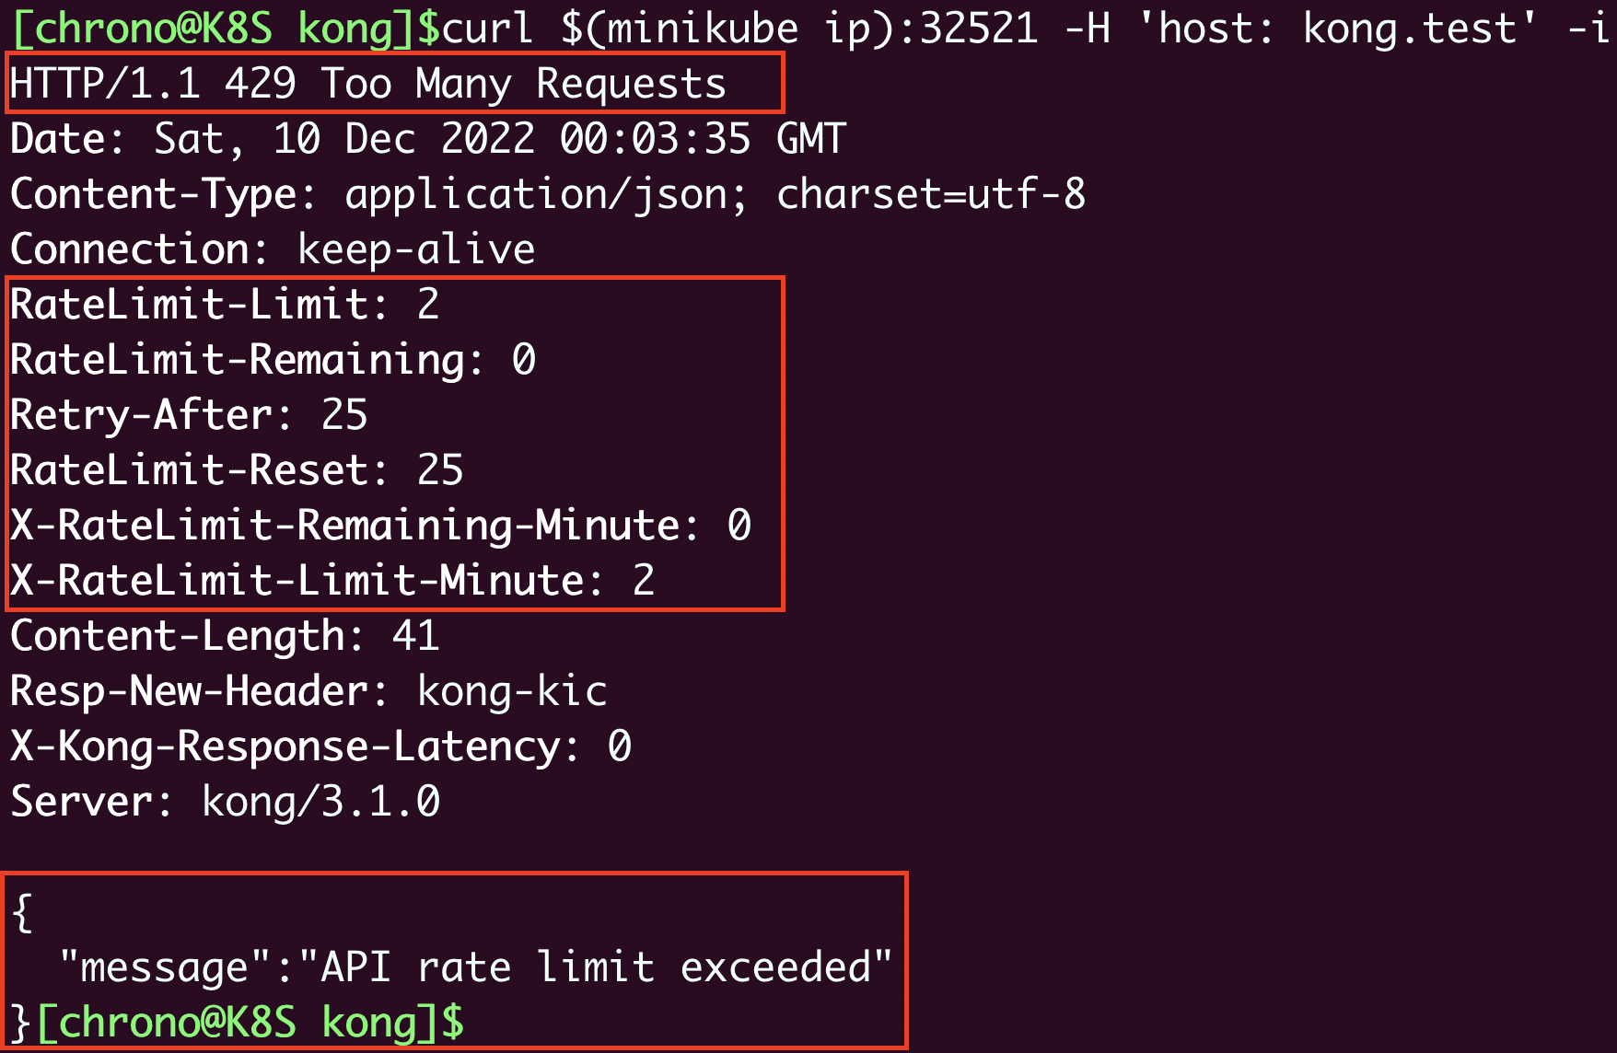Click the Date header line
The width and height of the screenshot is (1617, 1053).
tap(427, 139)
